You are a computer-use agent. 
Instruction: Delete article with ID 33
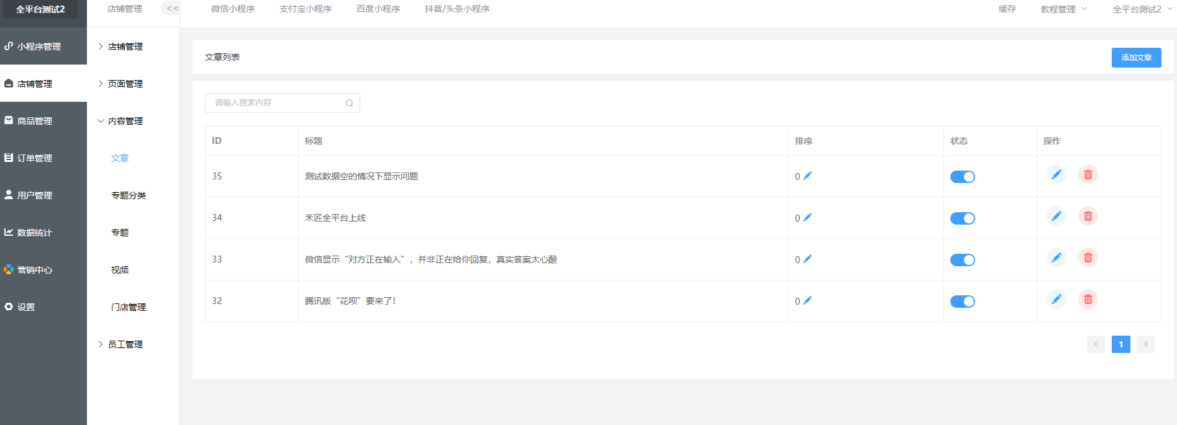(1088, 258)
